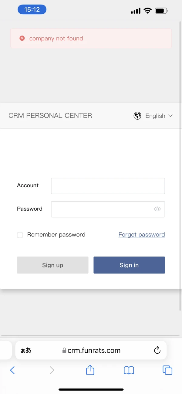The width and height of the screenshot is (182, 394).
Task: Tap the crm.funrats.com address bar
Action: tap(94, 351)
